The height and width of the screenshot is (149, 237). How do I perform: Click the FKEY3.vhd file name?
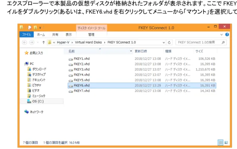(82, 69)
